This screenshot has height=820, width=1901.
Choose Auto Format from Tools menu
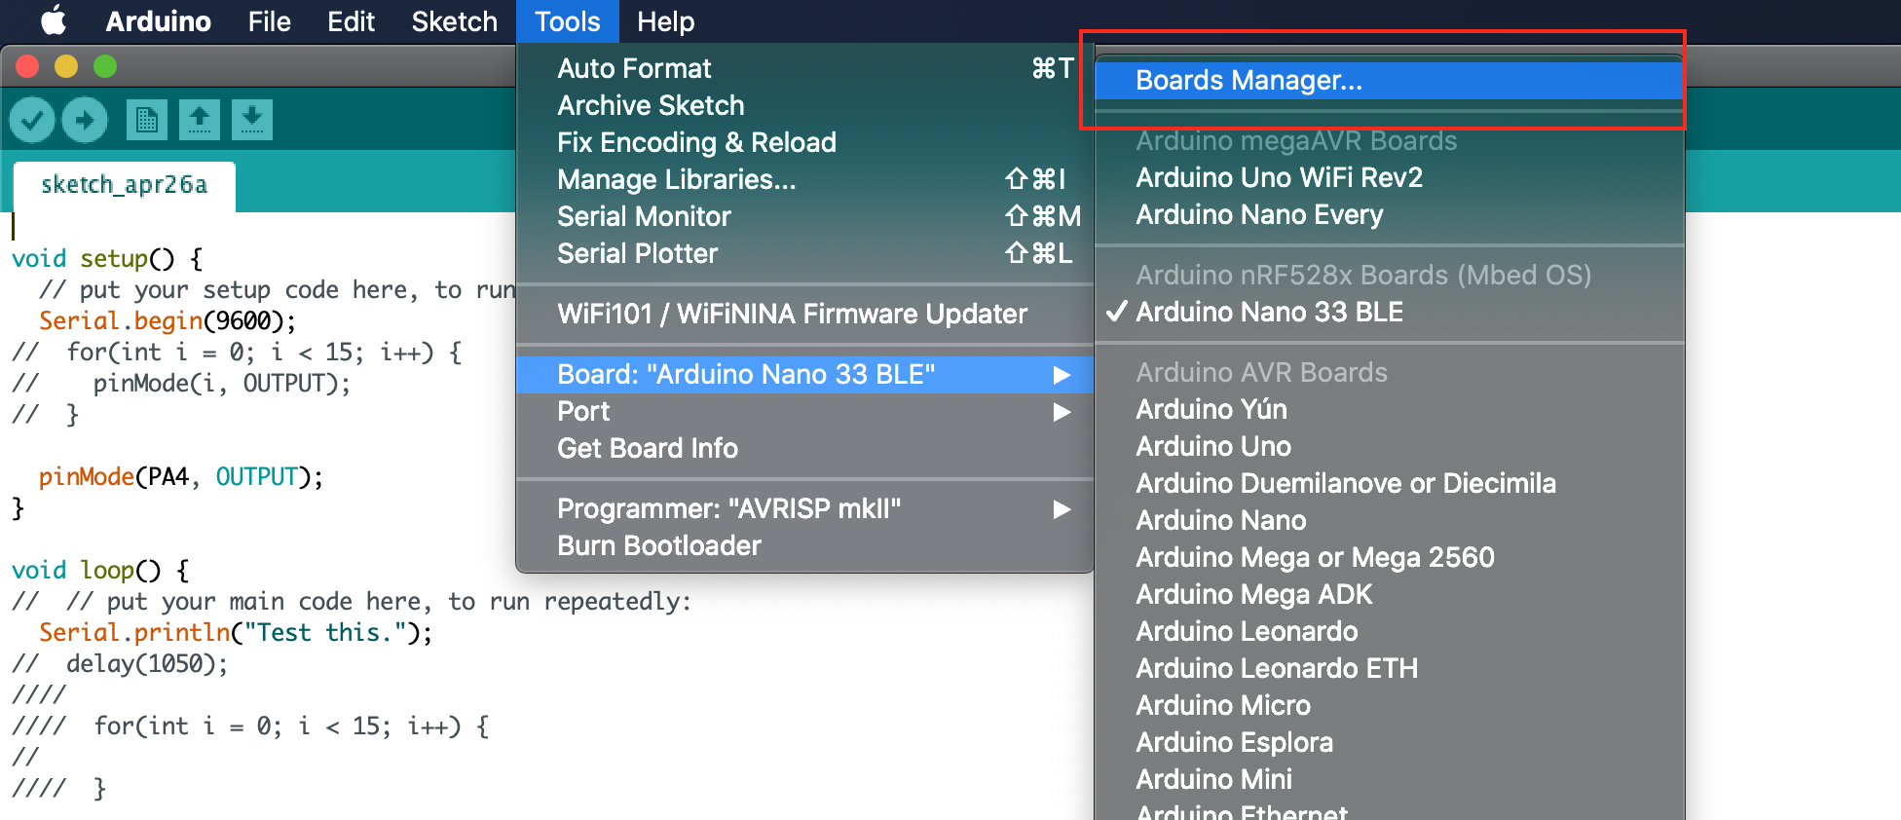click(804, 68)
